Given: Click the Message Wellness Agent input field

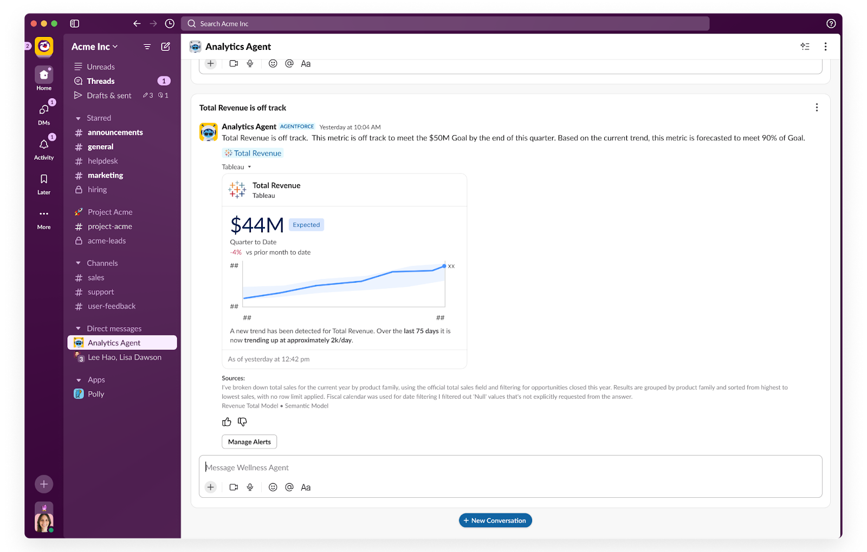Looking at the screenshot, I should pyautogui.click(x=509, y=467).
